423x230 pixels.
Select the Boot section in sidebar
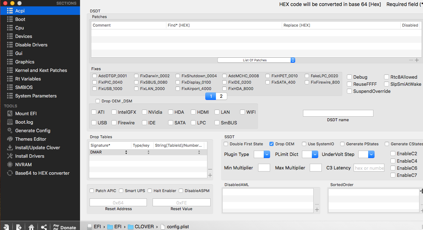20,19
